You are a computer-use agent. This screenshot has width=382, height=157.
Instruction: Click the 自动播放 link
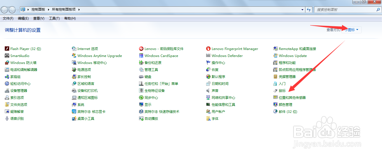pos(151,118)
